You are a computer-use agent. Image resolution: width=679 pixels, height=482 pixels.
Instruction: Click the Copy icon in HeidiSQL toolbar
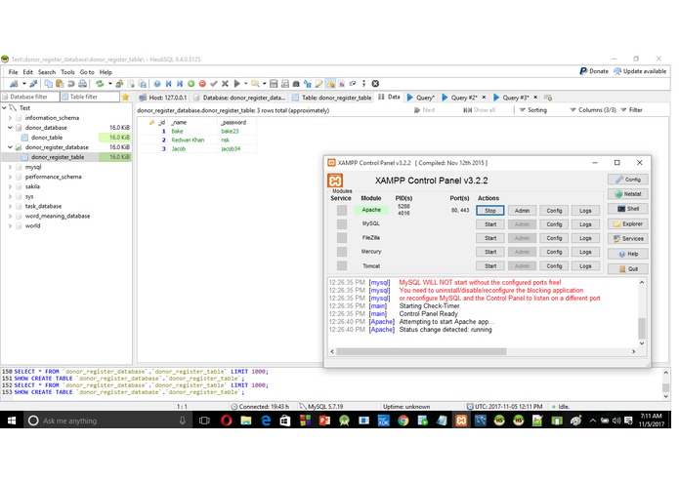pos(49,84)
